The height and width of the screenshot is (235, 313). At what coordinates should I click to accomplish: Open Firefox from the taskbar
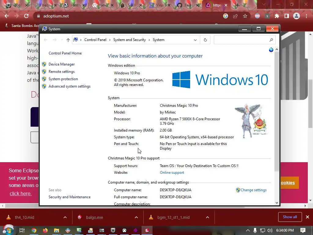tap(45, 230)
